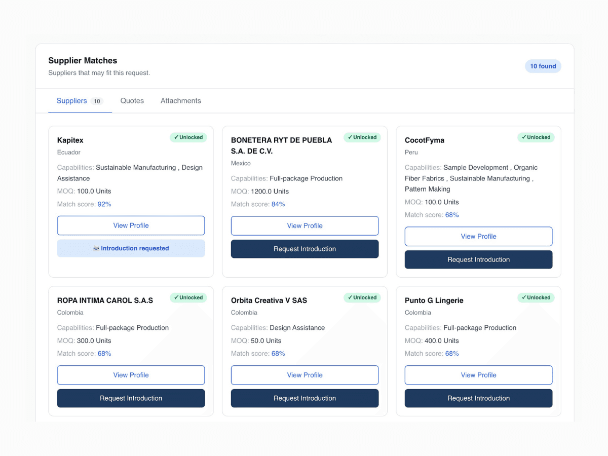
Task: Open the Attachments tab
Action: pos(181,101)
